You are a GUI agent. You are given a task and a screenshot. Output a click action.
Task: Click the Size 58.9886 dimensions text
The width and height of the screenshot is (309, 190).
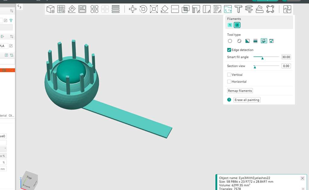click(x=246, y=182)
